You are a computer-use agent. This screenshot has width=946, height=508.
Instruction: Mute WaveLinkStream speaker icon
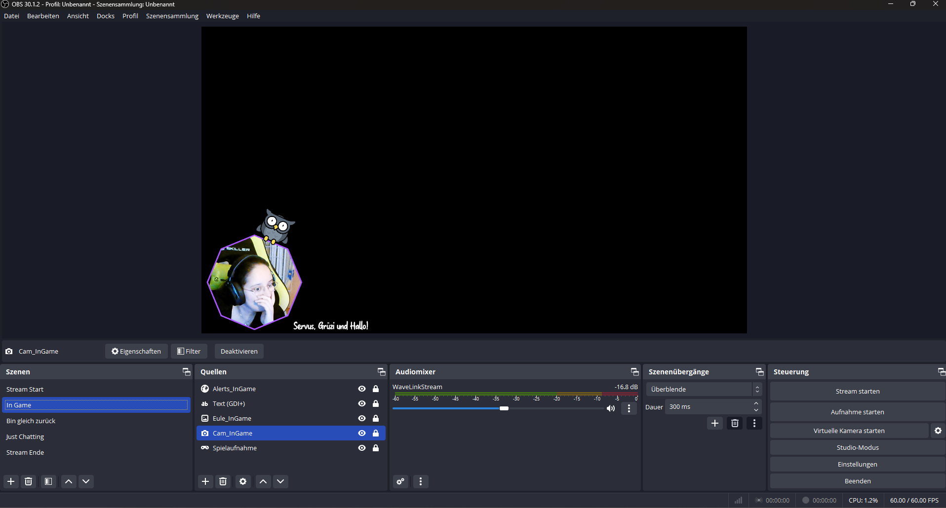tap(611, 408)
